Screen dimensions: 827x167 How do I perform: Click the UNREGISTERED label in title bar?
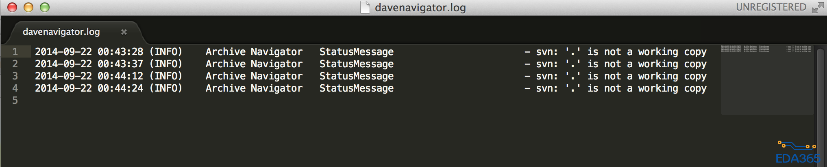click(x=771, y=7)
